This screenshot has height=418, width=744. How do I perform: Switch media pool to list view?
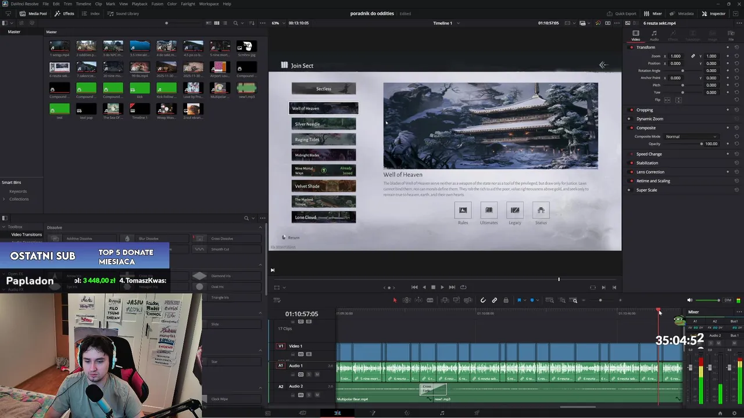click(x=225, y=23)
